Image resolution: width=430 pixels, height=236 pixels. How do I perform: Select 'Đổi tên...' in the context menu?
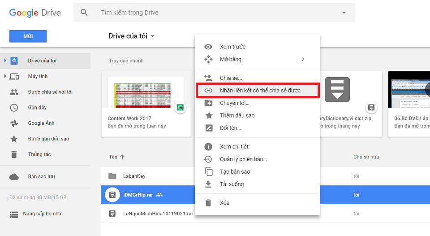point(258,128)
